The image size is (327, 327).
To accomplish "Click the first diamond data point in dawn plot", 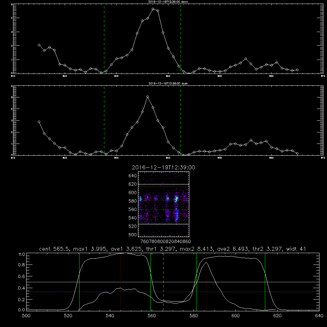I will 39,45.
